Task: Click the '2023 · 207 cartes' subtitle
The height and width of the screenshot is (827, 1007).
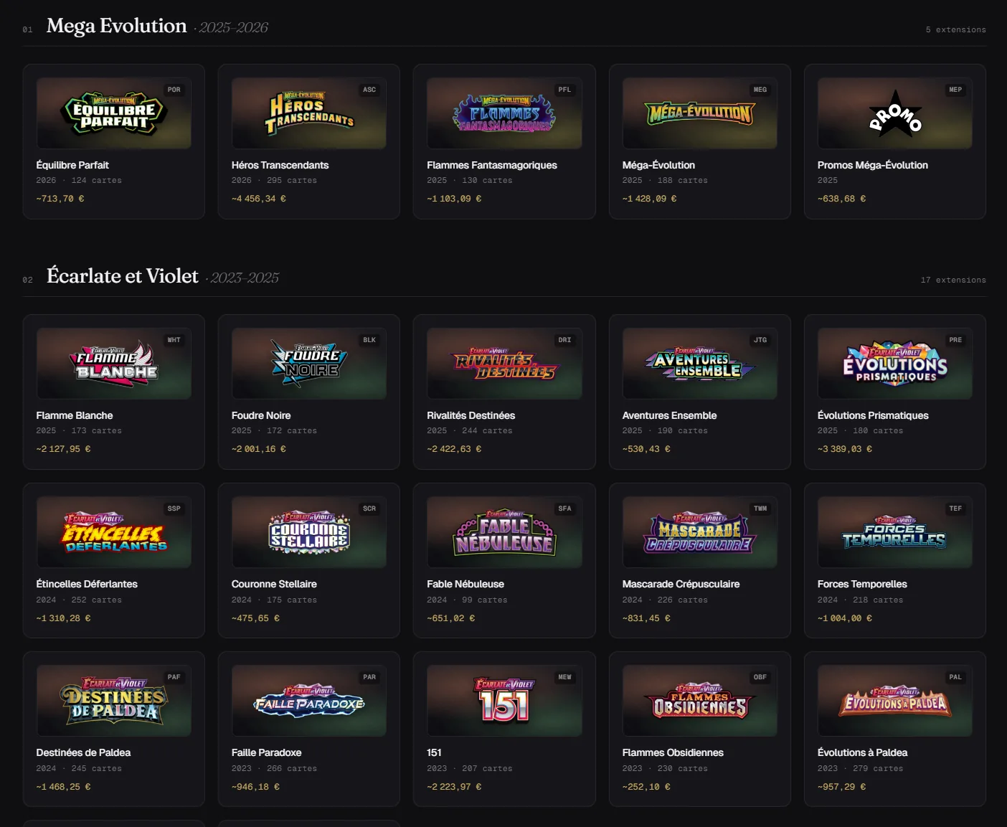Action: 470,768
